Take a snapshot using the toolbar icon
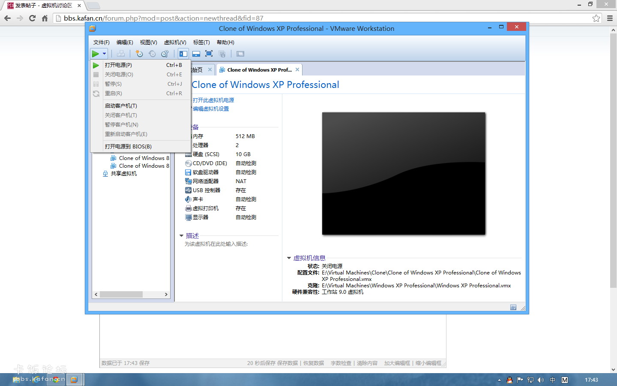This screenshot has width=617, height=386. pos(139,54)
